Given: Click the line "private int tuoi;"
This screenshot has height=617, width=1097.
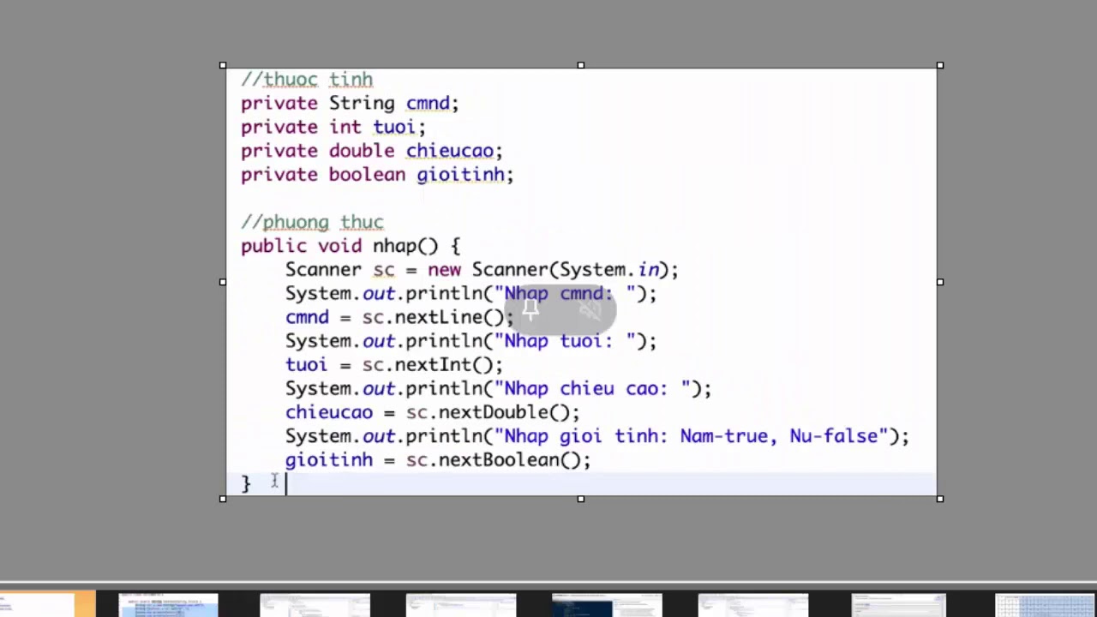Looking at the screenshot, I should tap(333, 127).
